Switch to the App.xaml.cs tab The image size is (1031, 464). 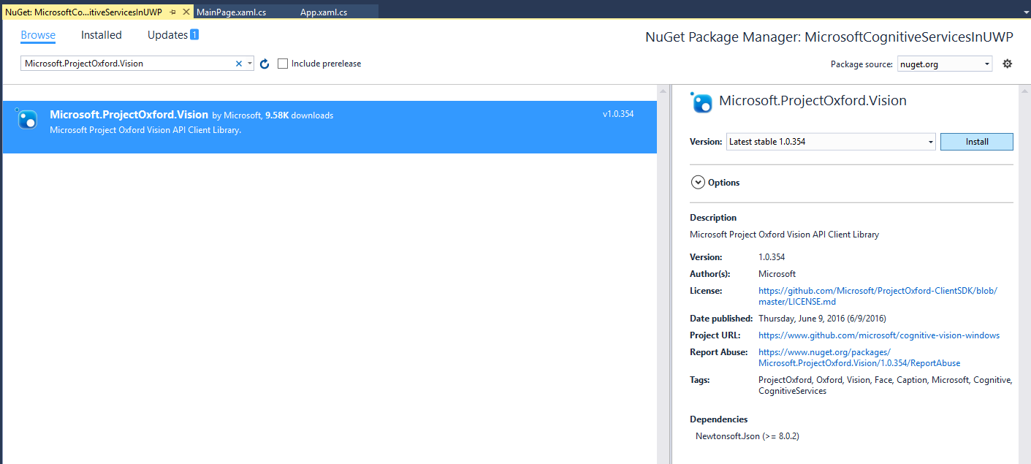click(x=324, y=12)
